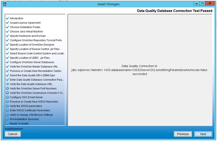Select Preserve or Create New Remediation Tables text
This screenshot has height=141, width=217.
tap(36, 71)
